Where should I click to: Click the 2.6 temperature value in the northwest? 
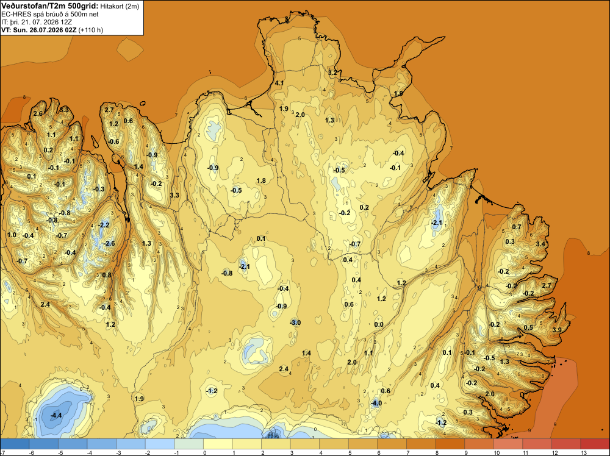(x=38, y=113)
